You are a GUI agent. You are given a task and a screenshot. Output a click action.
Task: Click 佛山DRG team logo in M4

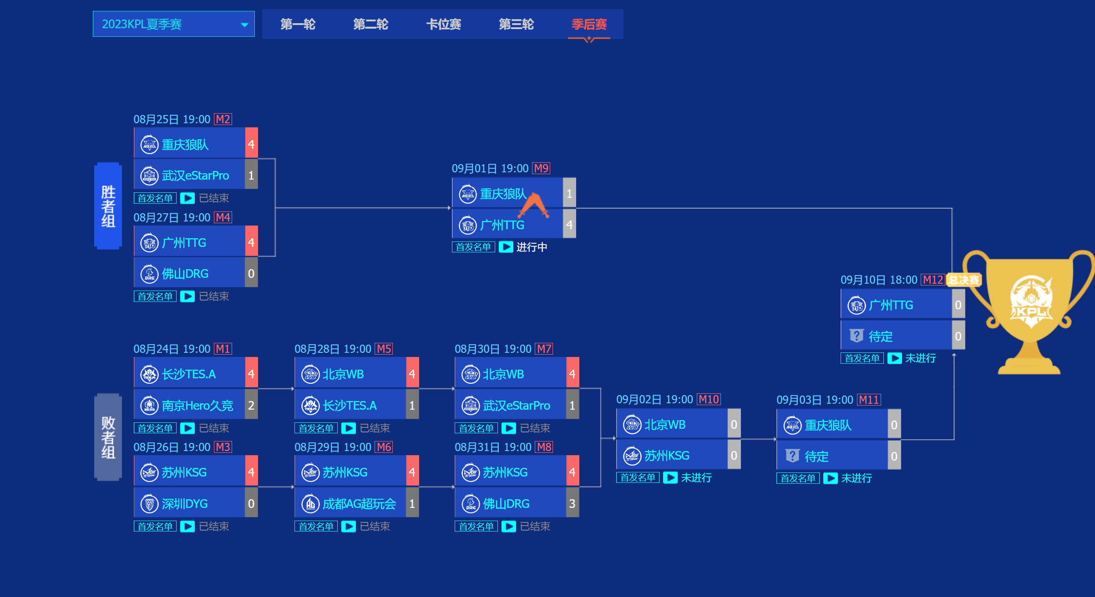(x=149, y=274)
